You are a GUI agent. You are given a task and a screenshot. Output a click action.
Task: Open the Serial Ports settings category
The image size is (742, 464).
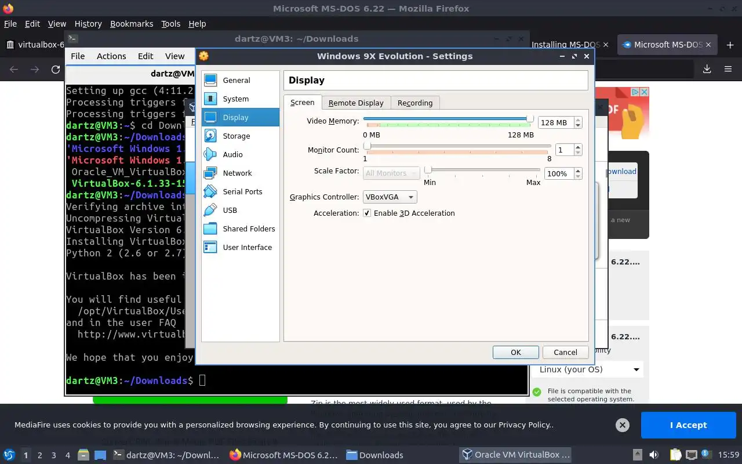240,191
